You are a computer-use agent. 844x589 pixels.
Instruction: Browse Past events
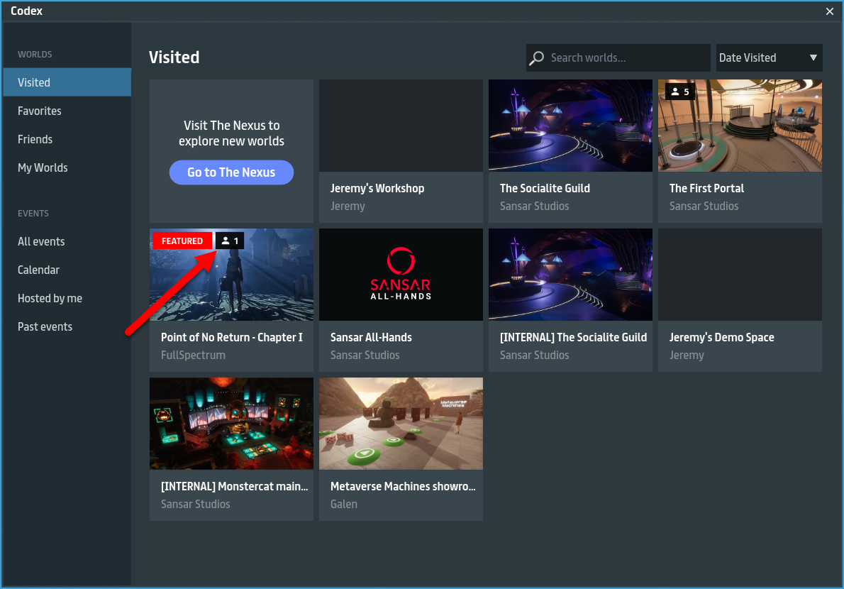point(45,326)
